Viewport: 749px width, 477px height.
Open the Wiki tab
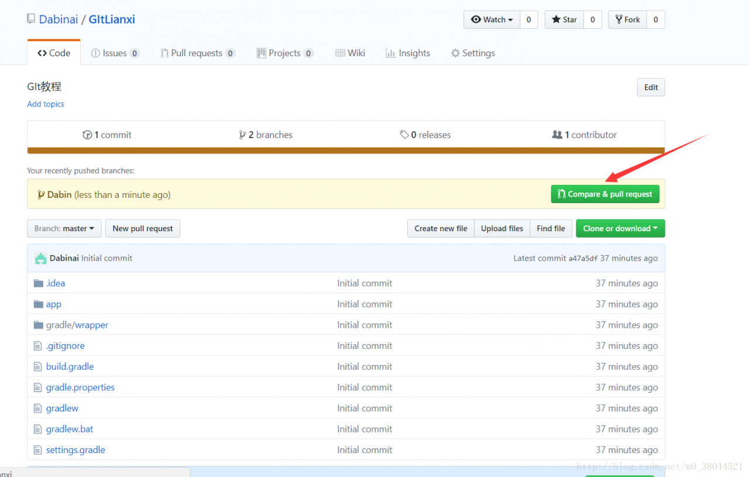[351, 53]
